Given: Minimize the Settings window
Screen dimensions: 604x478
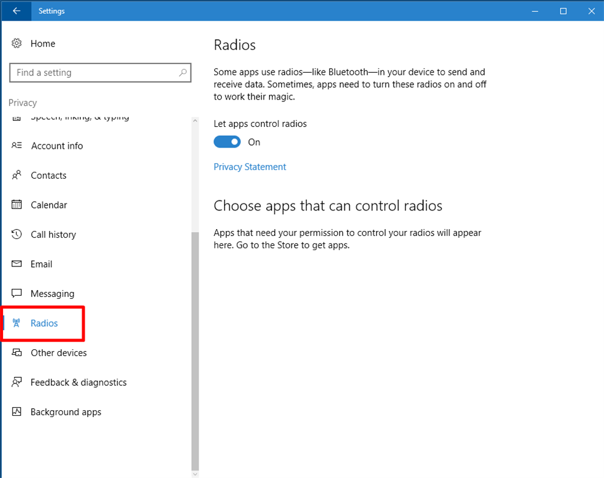Looking at the screenshot, I should (535, 11).
